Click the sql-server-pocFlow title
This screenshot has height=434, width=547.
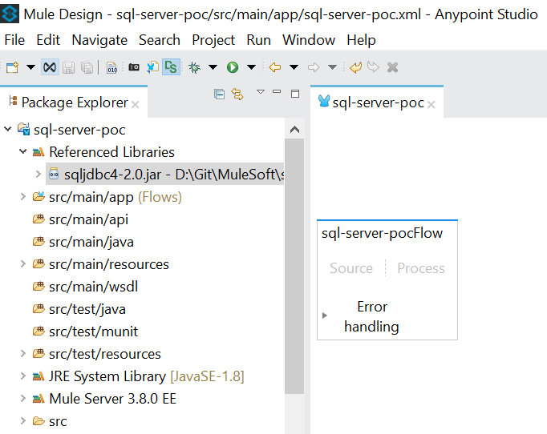tap(382, 233)
